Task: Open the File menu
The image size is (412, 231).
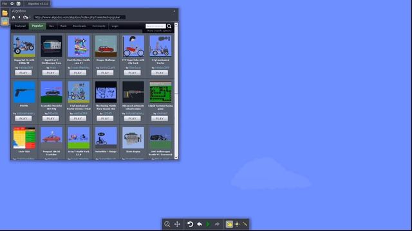Action: 5,4
